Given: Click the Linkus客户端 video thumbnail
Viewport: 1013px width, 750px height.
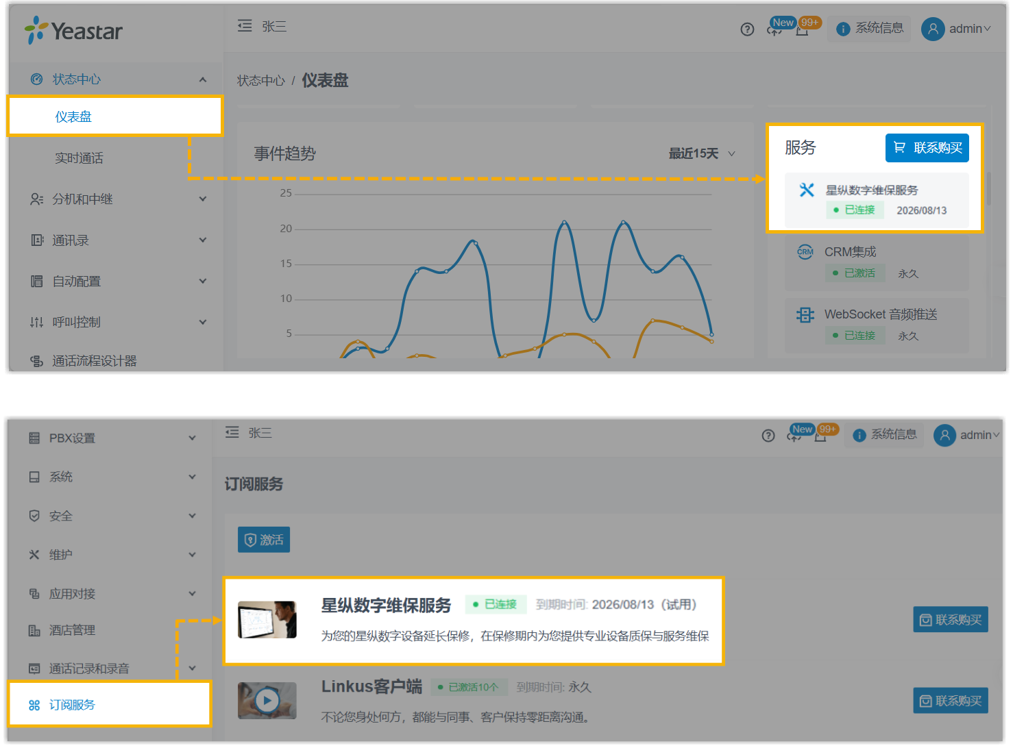Looking at the screenshot, I should pos(267,701).
